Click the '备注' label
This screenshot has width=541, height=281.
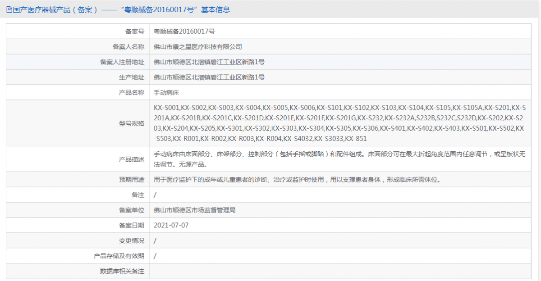click(138, 195)
